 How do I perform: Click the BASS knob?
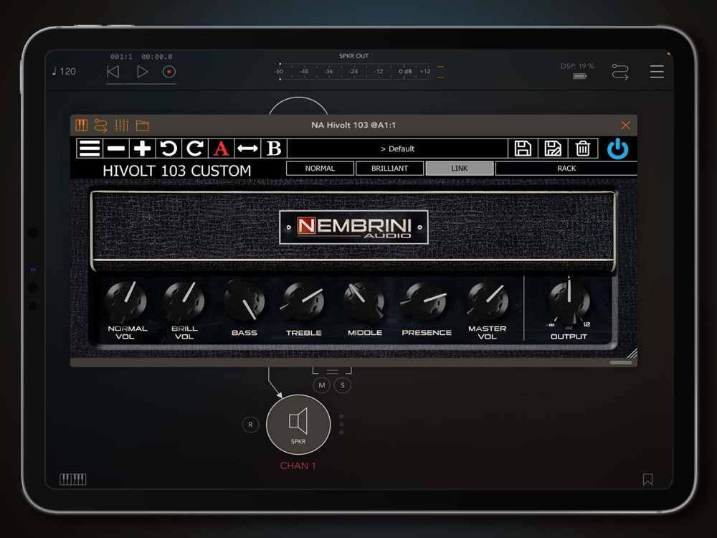(244, 301)
